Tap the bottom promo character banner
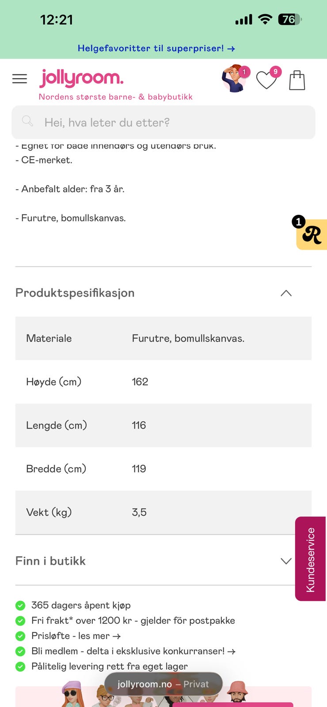This screenshot has width=327, height=707. (163, 696)
